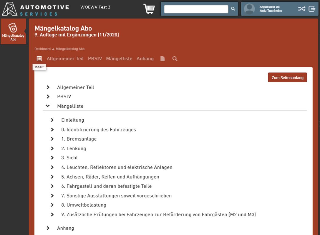Viewport: 320px width, 235px height.
Task: Click the Inhalt contents list icon
Action: click(39, 59)
